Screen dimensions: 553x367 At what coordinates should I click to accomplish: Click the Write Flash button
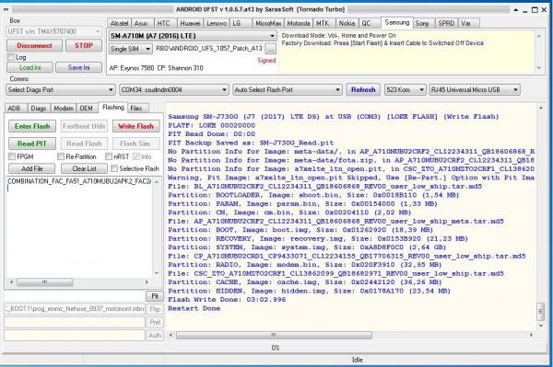[135, 126]
